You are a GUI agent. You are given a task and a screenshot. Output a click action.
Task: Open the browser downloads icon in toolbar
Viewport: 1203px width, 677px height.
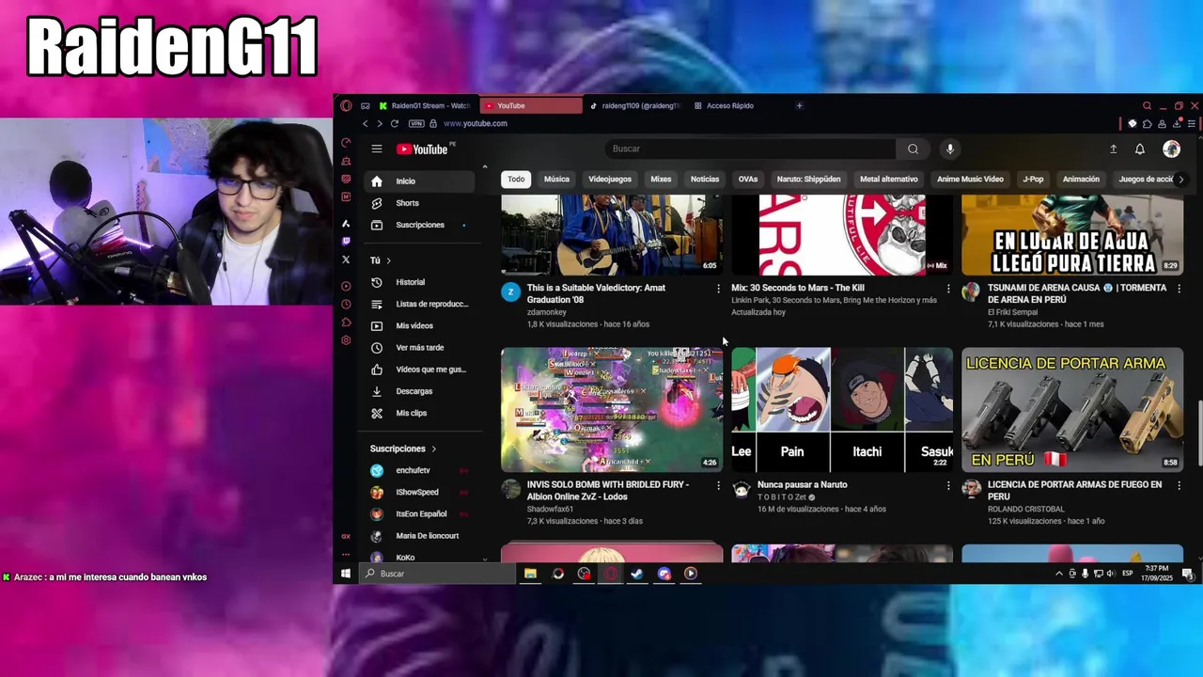(x=1177, y=123)
